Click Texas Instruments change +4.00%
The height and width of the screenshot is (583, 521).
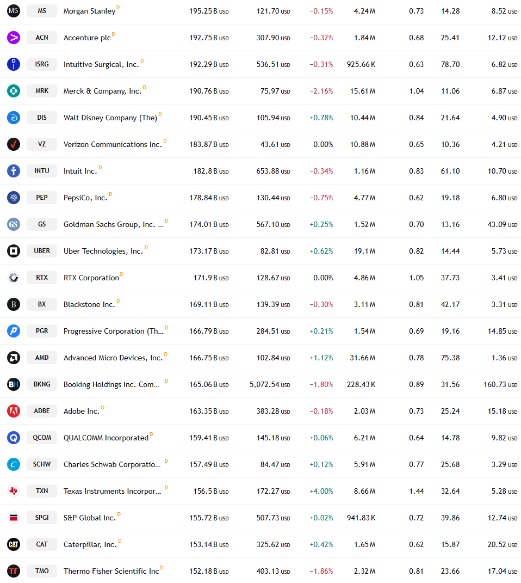(321, 491)
